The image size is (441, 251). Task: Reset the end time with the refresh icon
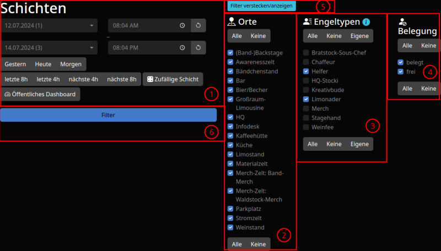point(198,48)
